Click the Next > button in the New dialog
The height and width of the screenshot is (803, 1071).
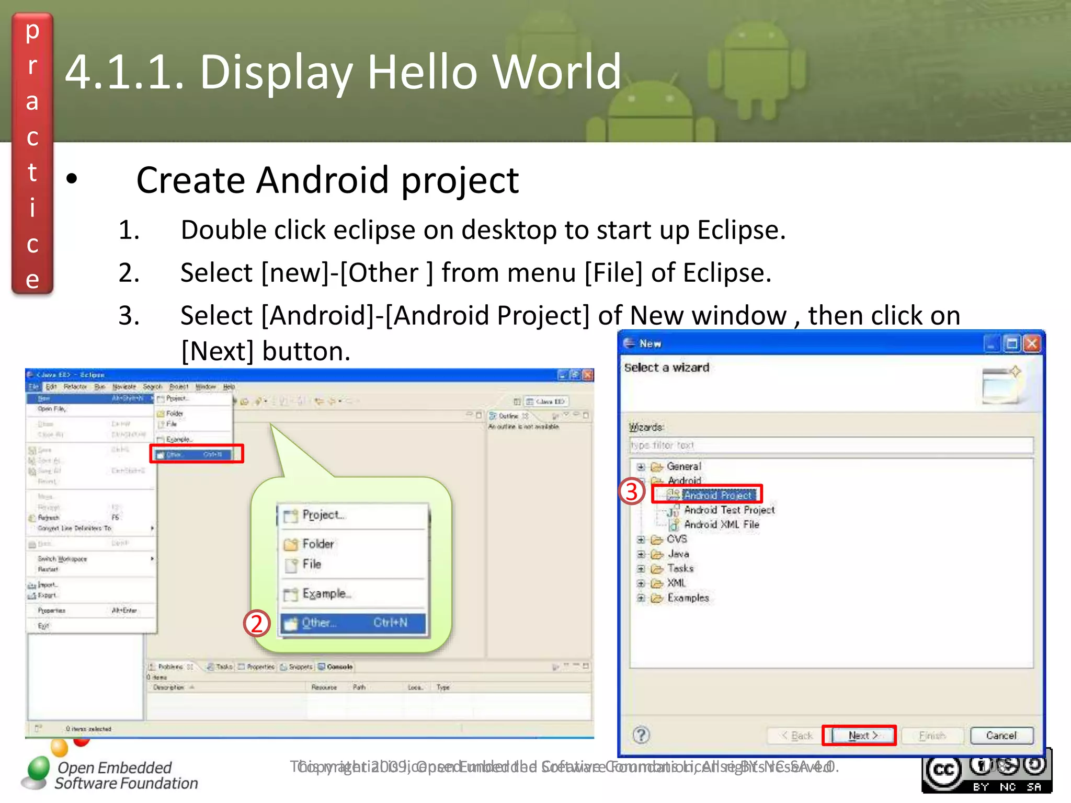click(863, 736)
